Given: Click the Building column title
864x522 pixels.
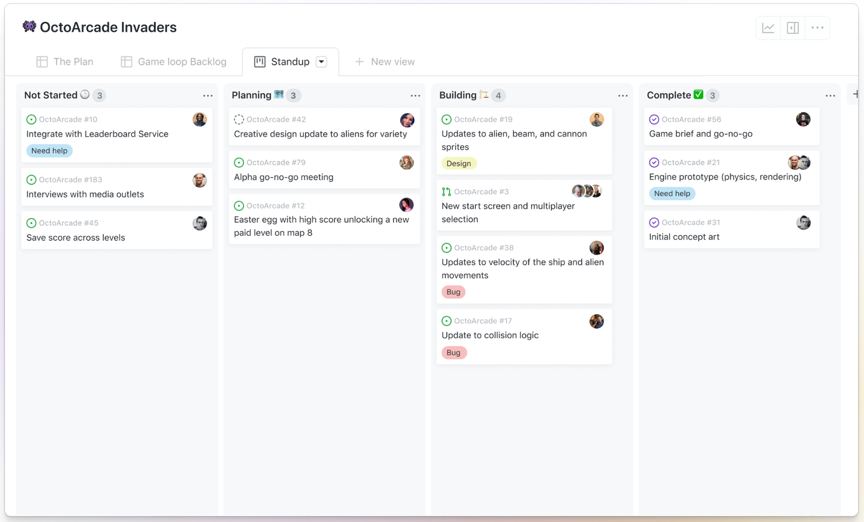Looking at the screenshot, I should click(458, 95).
